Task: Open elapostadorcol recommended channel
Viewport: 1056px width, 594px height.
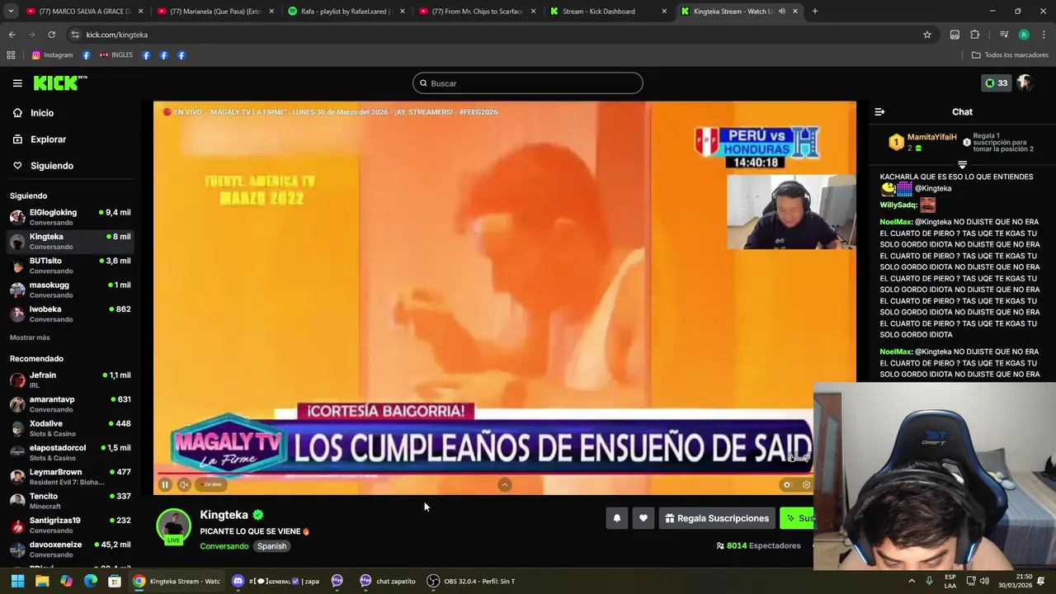Action: [70, 452]
